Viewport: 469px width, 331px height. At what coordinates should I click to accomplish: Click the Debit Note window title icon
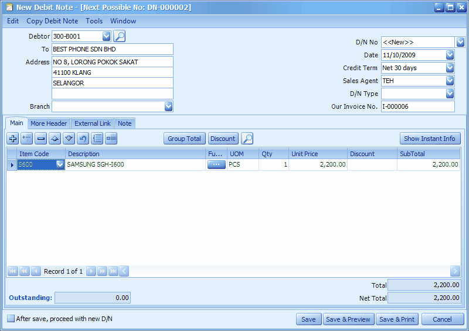[x=9, y=7]
